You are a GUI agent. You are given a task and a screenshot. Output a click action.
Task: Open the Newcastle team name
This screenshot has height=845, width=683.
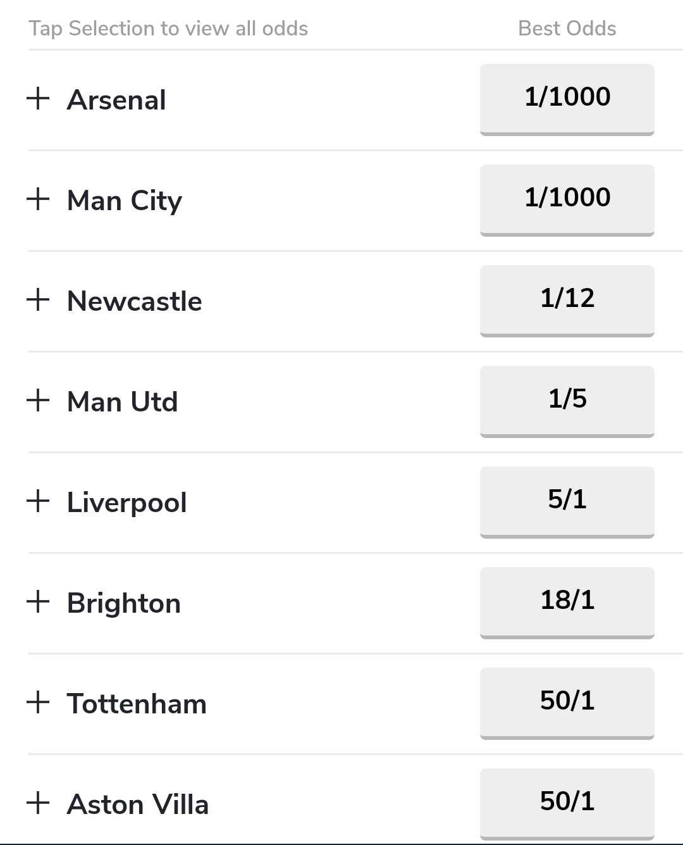click(135, 301)
